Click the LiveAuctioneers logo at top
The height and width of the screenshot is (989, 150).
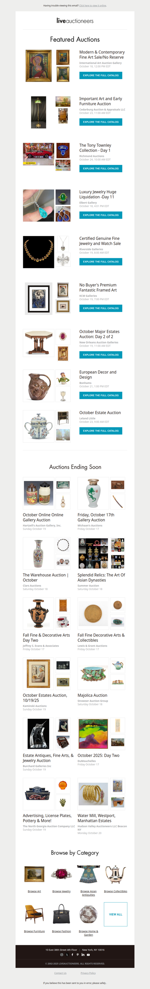75,21
